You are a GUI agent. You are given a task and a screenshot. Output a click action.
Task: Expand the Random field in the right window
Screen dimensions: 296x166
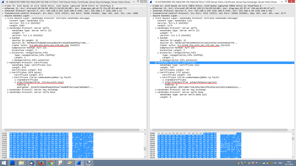click(158, 38)
